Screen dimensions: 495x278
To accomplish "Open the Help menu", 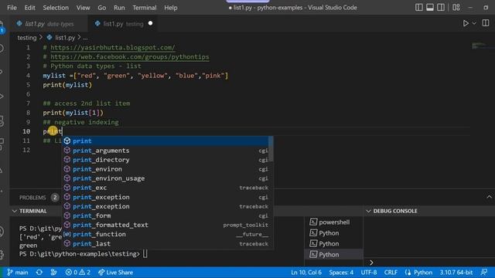I will [170, 8].
